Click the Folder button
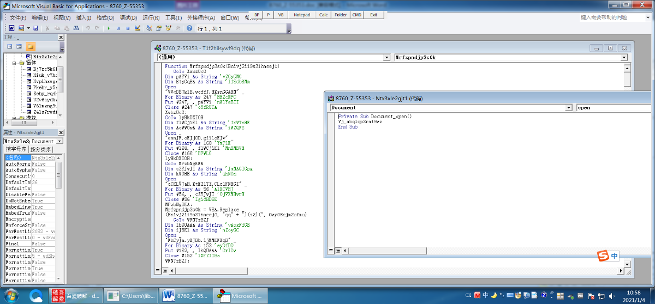The image size is (655, 304). (341, 15)
